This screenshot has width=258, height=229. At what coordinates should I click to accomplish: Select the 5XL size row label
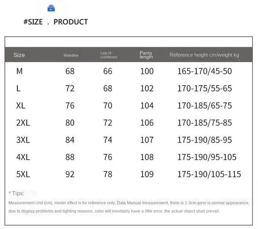coord(23,174)
